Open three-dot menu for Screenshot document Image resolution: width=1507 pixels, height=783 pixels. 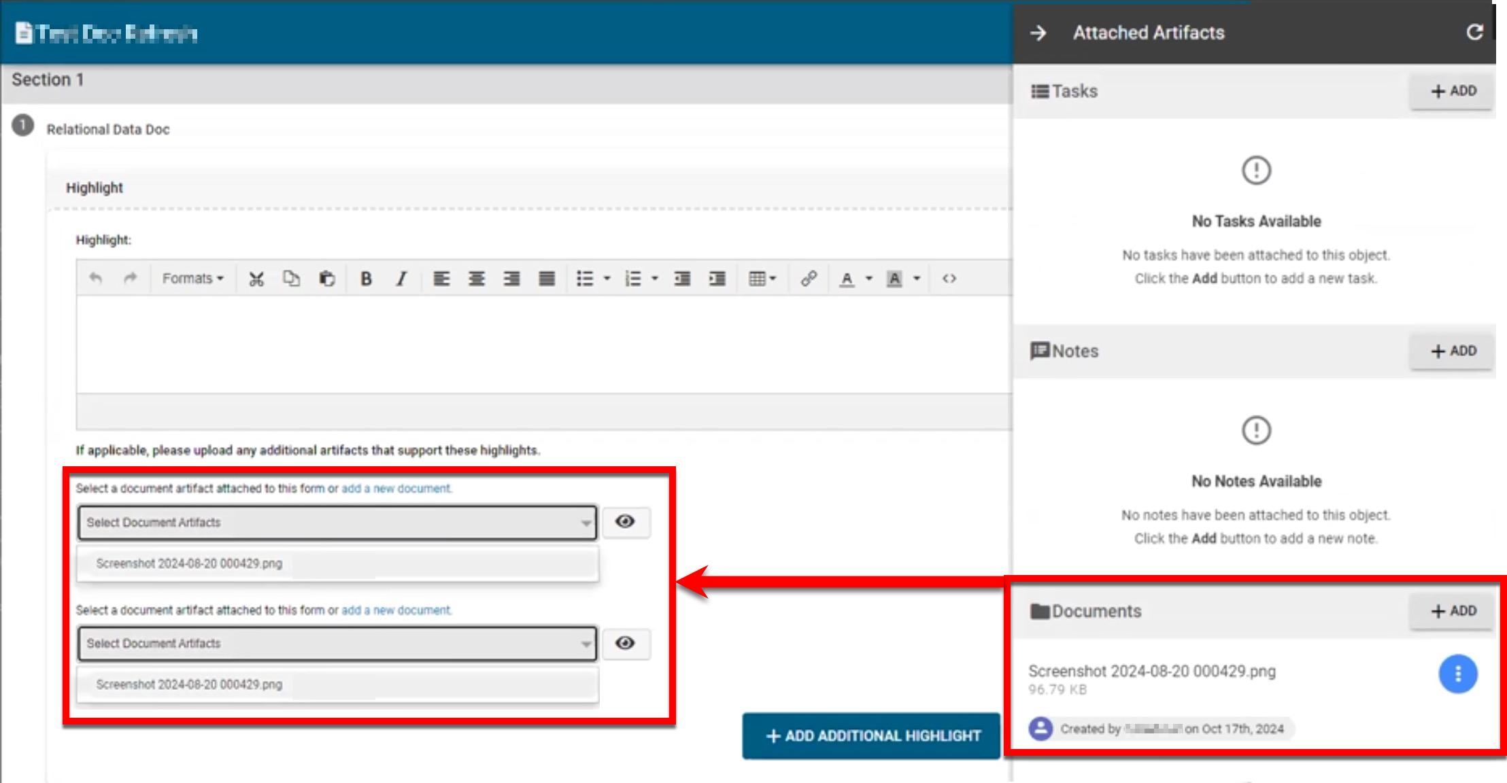pos(1457,674)
